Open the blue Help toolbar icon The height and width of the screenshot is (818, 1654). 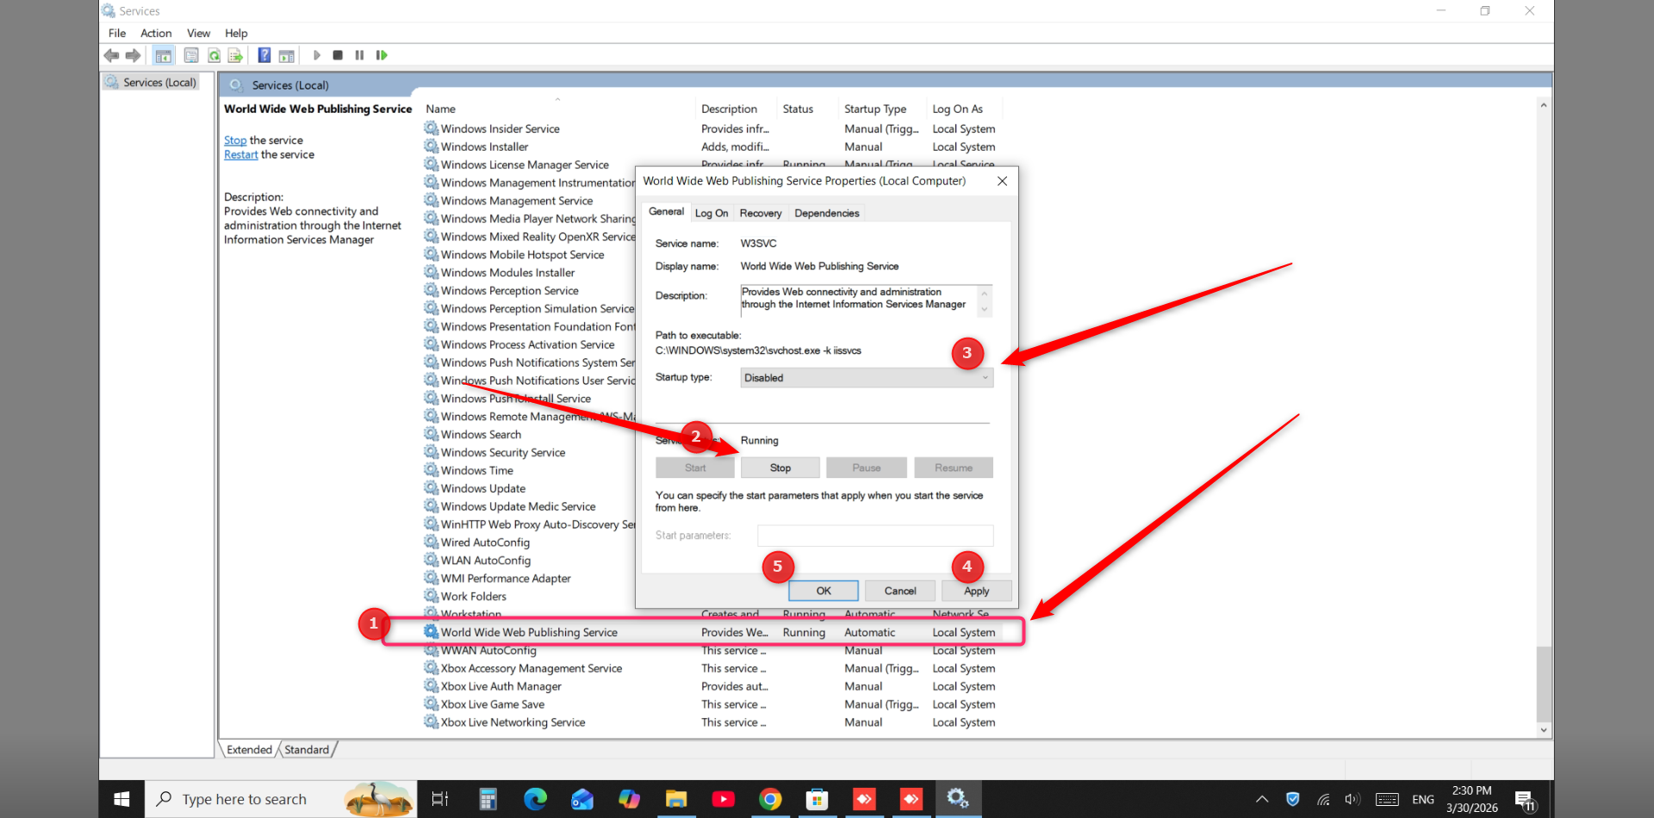(x=264, y=56)
